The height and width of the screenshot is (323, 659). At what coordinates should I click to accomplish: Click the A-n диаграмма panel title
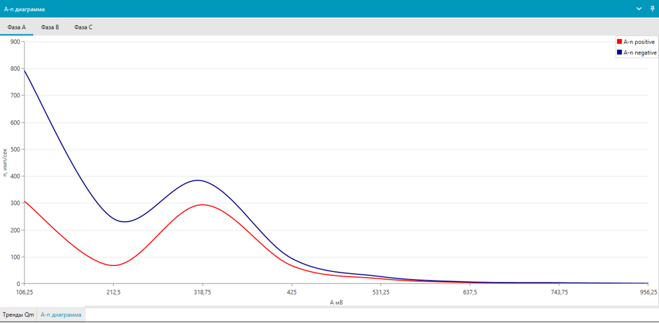click(x=25, y=9)
